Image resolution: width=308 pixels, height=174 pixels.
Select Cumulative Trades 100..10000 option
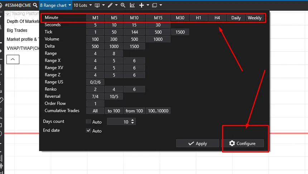158,111
